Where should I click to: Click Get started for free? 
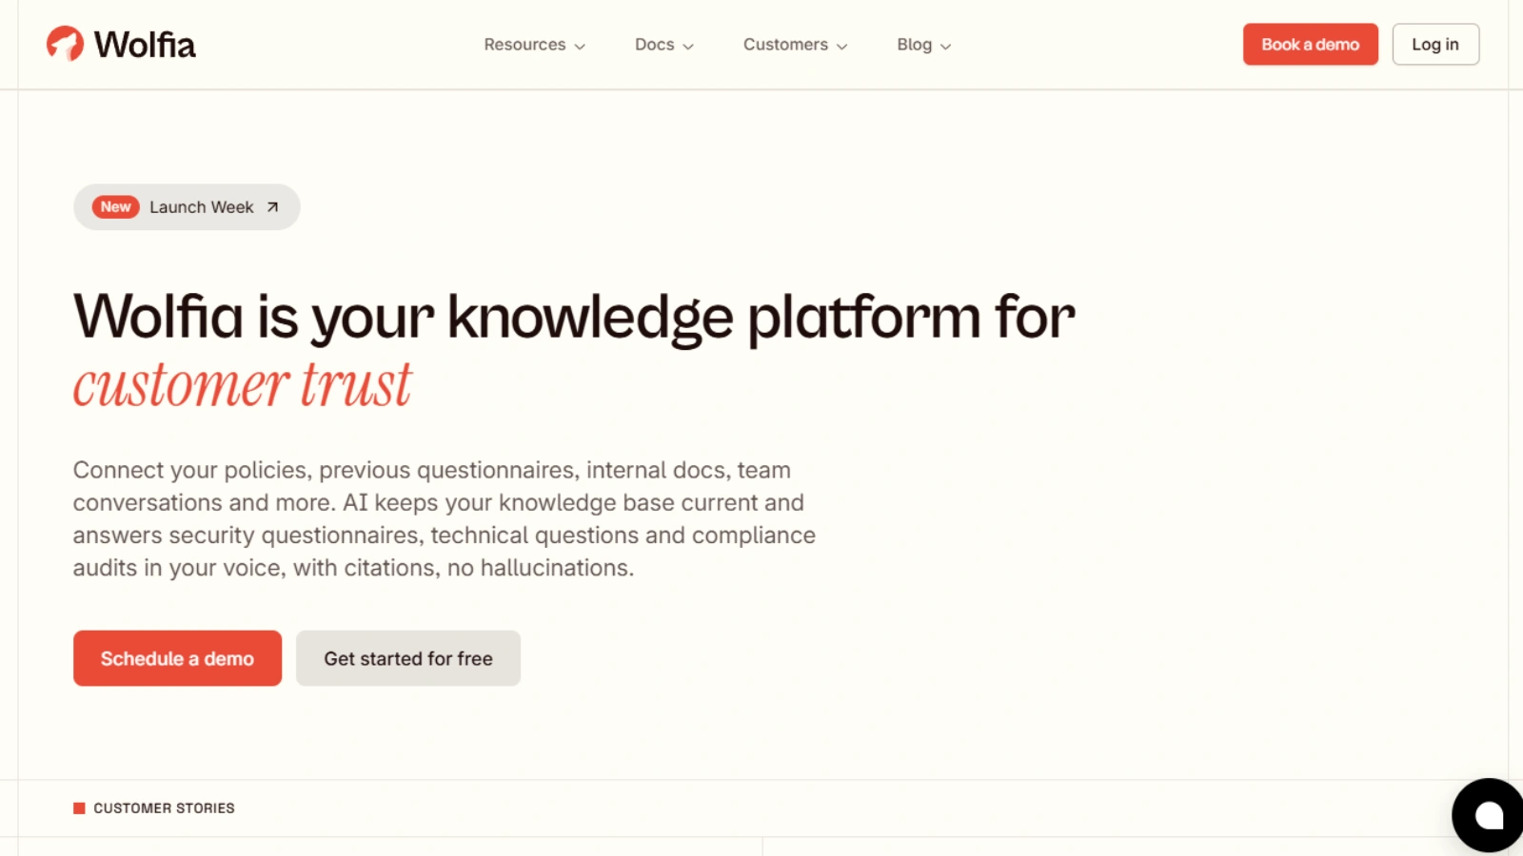[408, 658]
